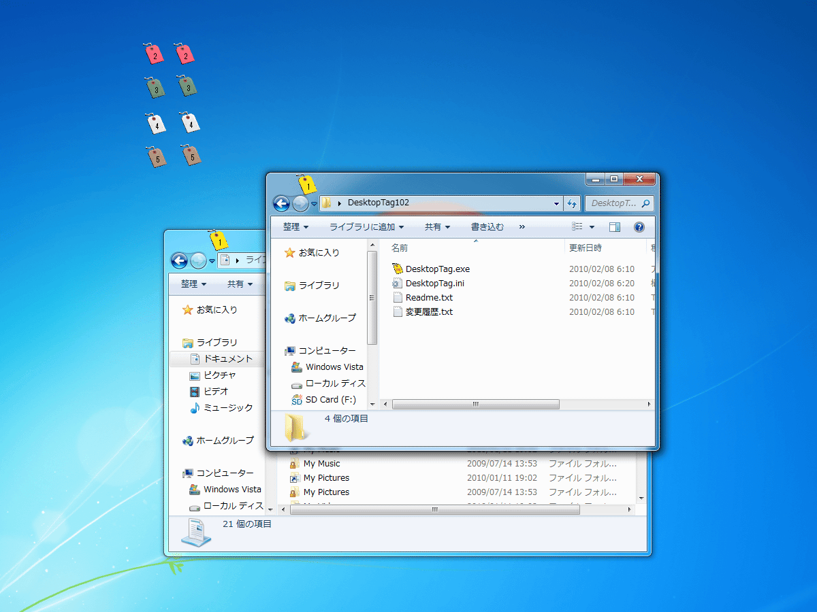Click the folder icon in DesktopTag102 address bar

pos(327,203)
